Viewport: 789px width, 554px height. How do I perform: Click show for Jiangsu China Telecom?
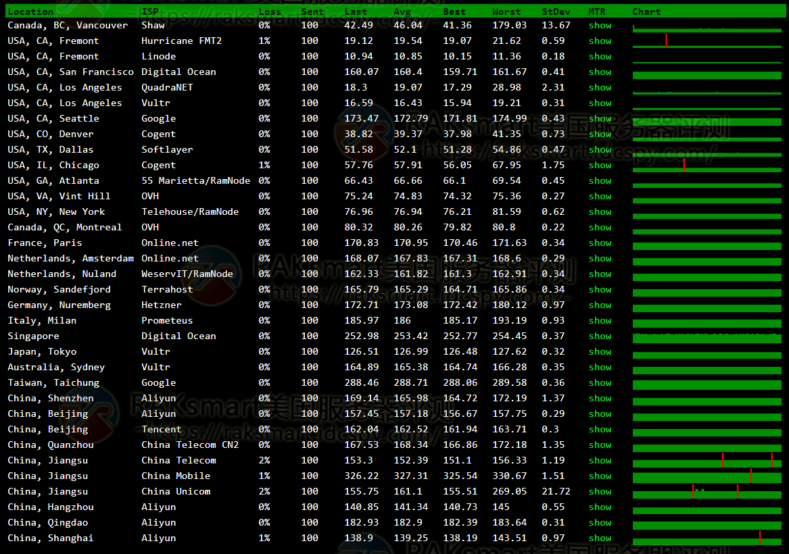[x=600, y=461]
